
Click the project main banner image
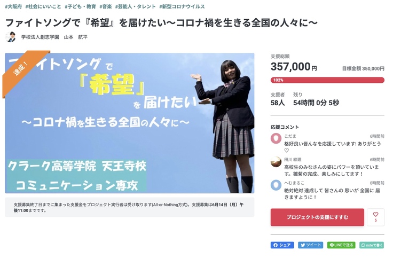click(130, 123)
